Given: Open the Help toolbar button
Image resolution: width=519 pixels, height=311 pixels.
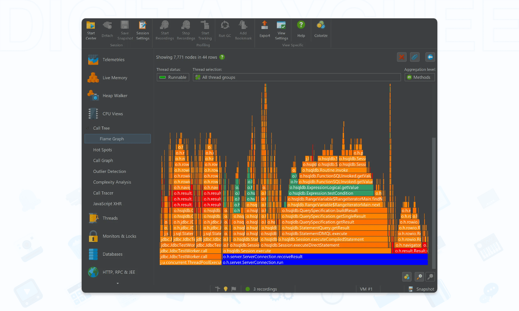Looking at the screenshot, I should click(301, 29).
